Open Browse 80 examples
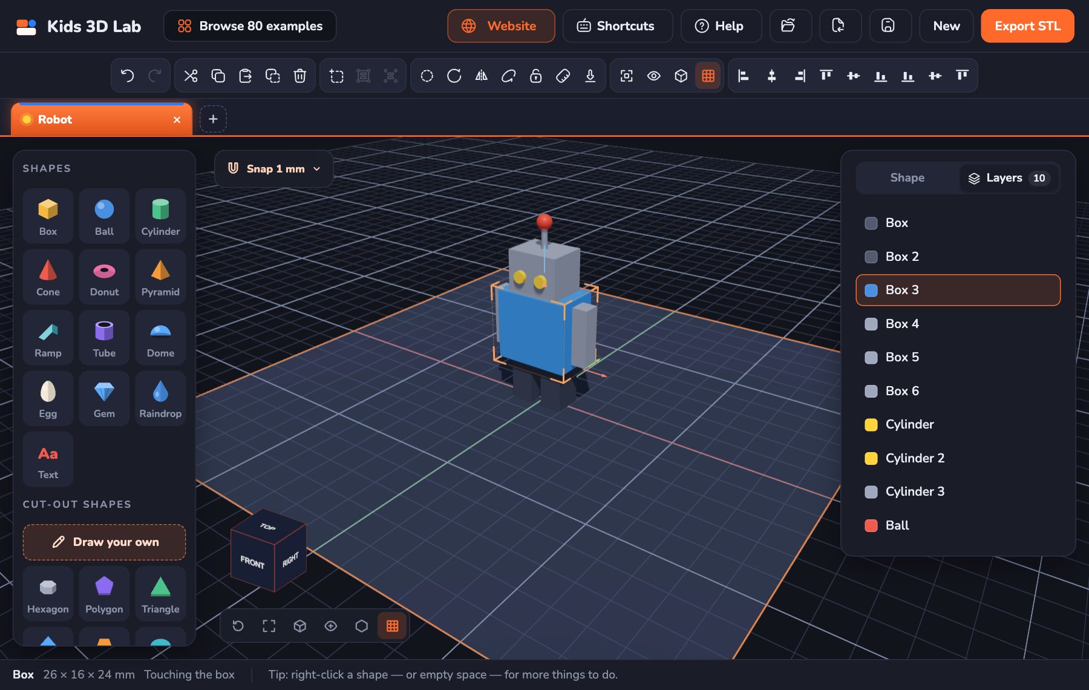The width and height of the screenshot is (1089, 690). point(250,26)
